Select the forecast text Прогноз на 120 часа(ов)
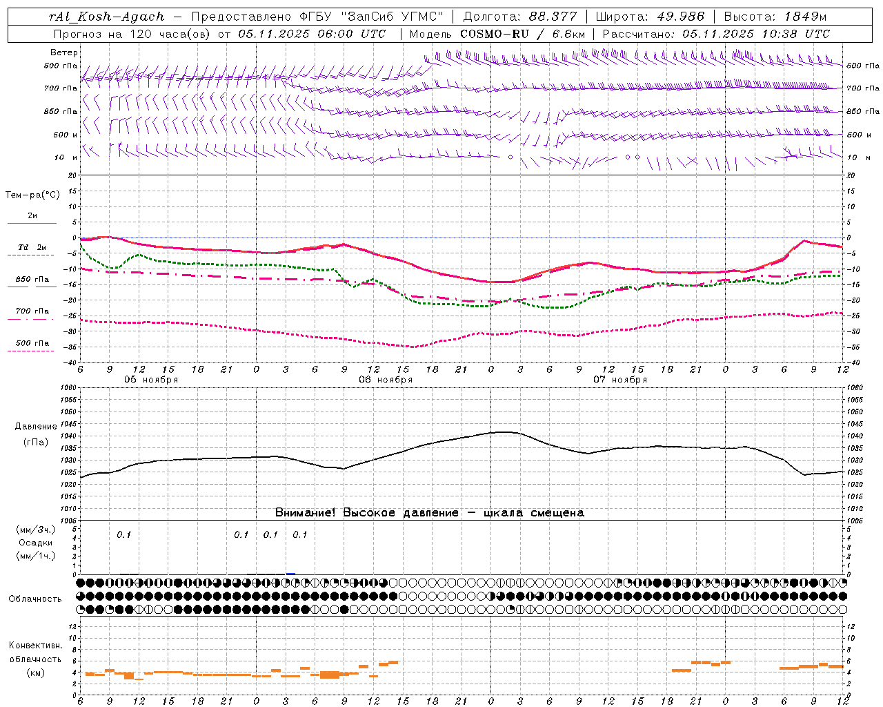Image resolution: width=883 pixels, height=707 pixels. 132,34
